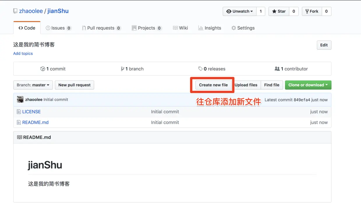
Task: Click just now timestamp in LICENSE row
Action: (x=319, y=112)
